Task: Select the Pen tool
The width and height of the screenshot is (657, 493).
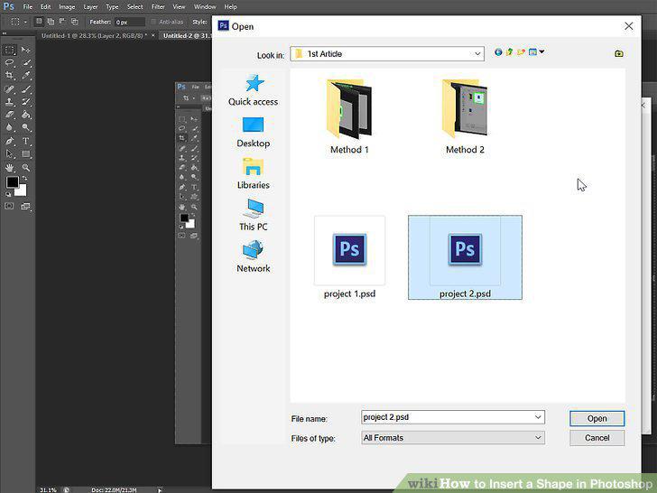Action: 10,141
